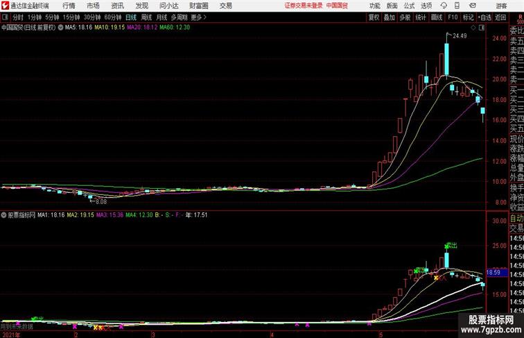Image resolution: width=524 pixels, height=338 pixels.
Task: Click the green 卖出 signal at peak
Action: (451, 246)
